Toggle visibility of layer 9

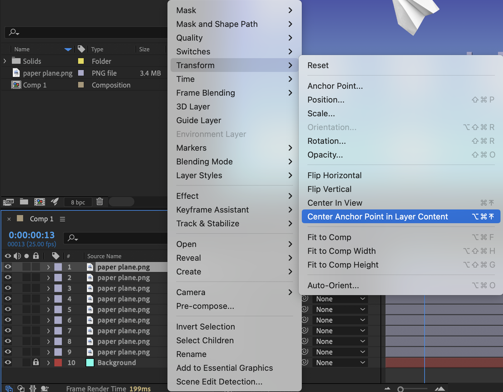8,352
